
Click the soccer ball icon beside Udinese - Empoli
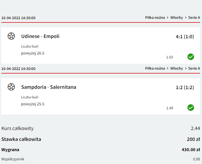click(11, 36)
